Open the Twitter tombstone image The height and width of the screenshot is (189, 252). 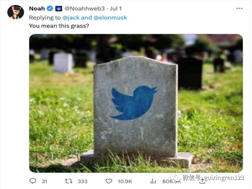point(136,103)
